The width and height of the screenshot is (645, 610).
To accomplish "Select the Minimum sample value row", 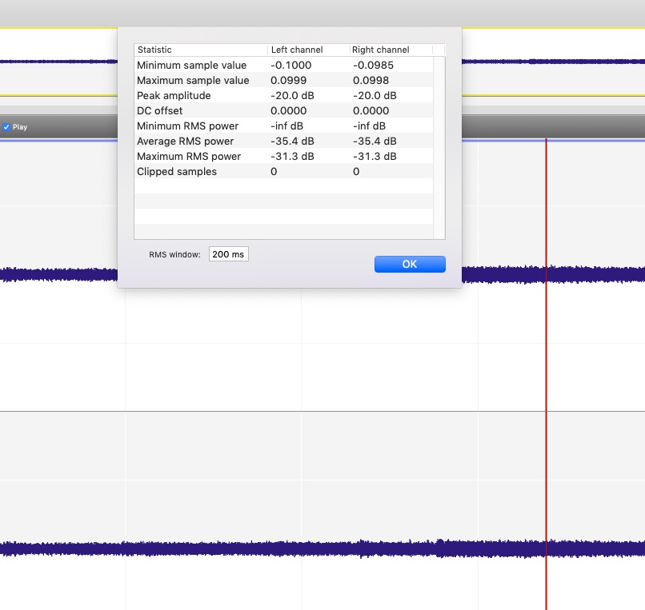I will (x=192, y=65).
